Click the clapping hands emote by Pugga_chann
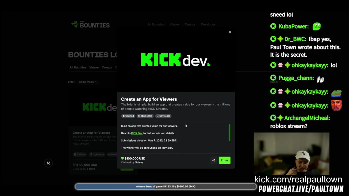Viewport: 349px width, 196px height. pos(320,79)
